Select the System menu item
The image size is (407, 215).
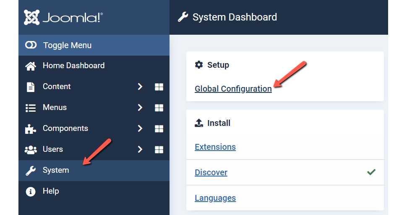(94, 171)
